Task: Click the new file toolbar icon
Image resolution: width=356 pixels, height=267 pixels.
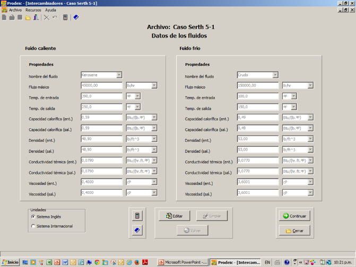Action: pos(4,17)
